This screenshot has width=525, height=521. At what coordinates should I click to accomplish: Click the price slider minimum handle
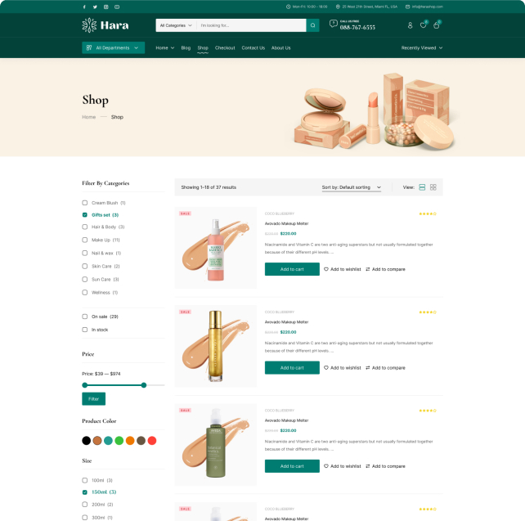(x=85, y=385)
